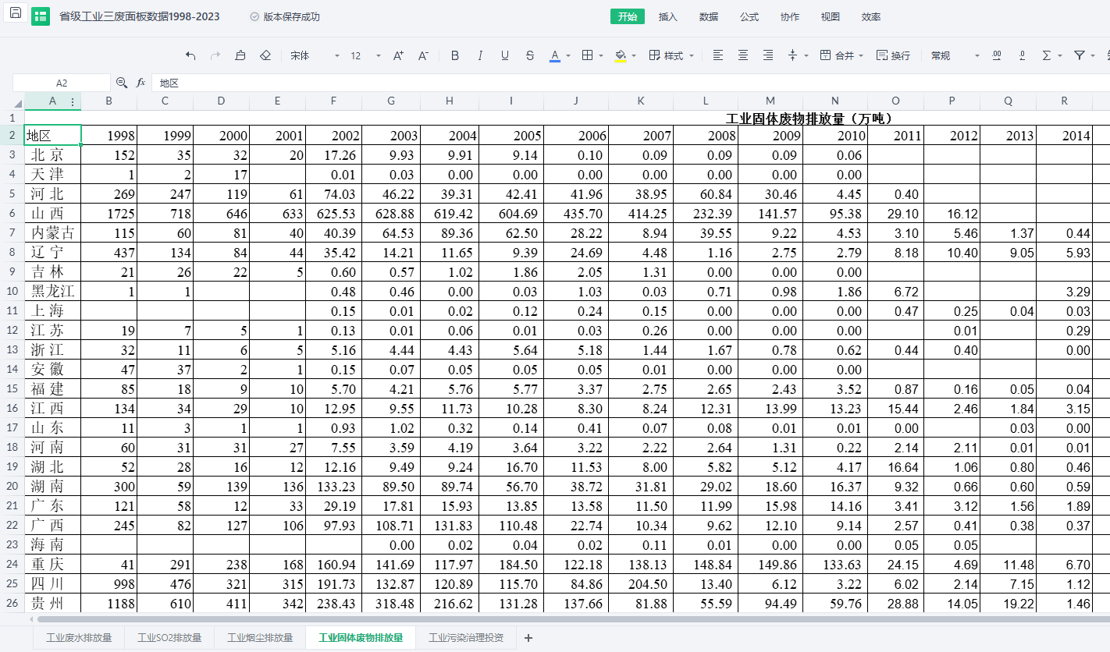Switch to the 数据 tab
Viewport: 1110px width, 652px height.
point(709,16)
